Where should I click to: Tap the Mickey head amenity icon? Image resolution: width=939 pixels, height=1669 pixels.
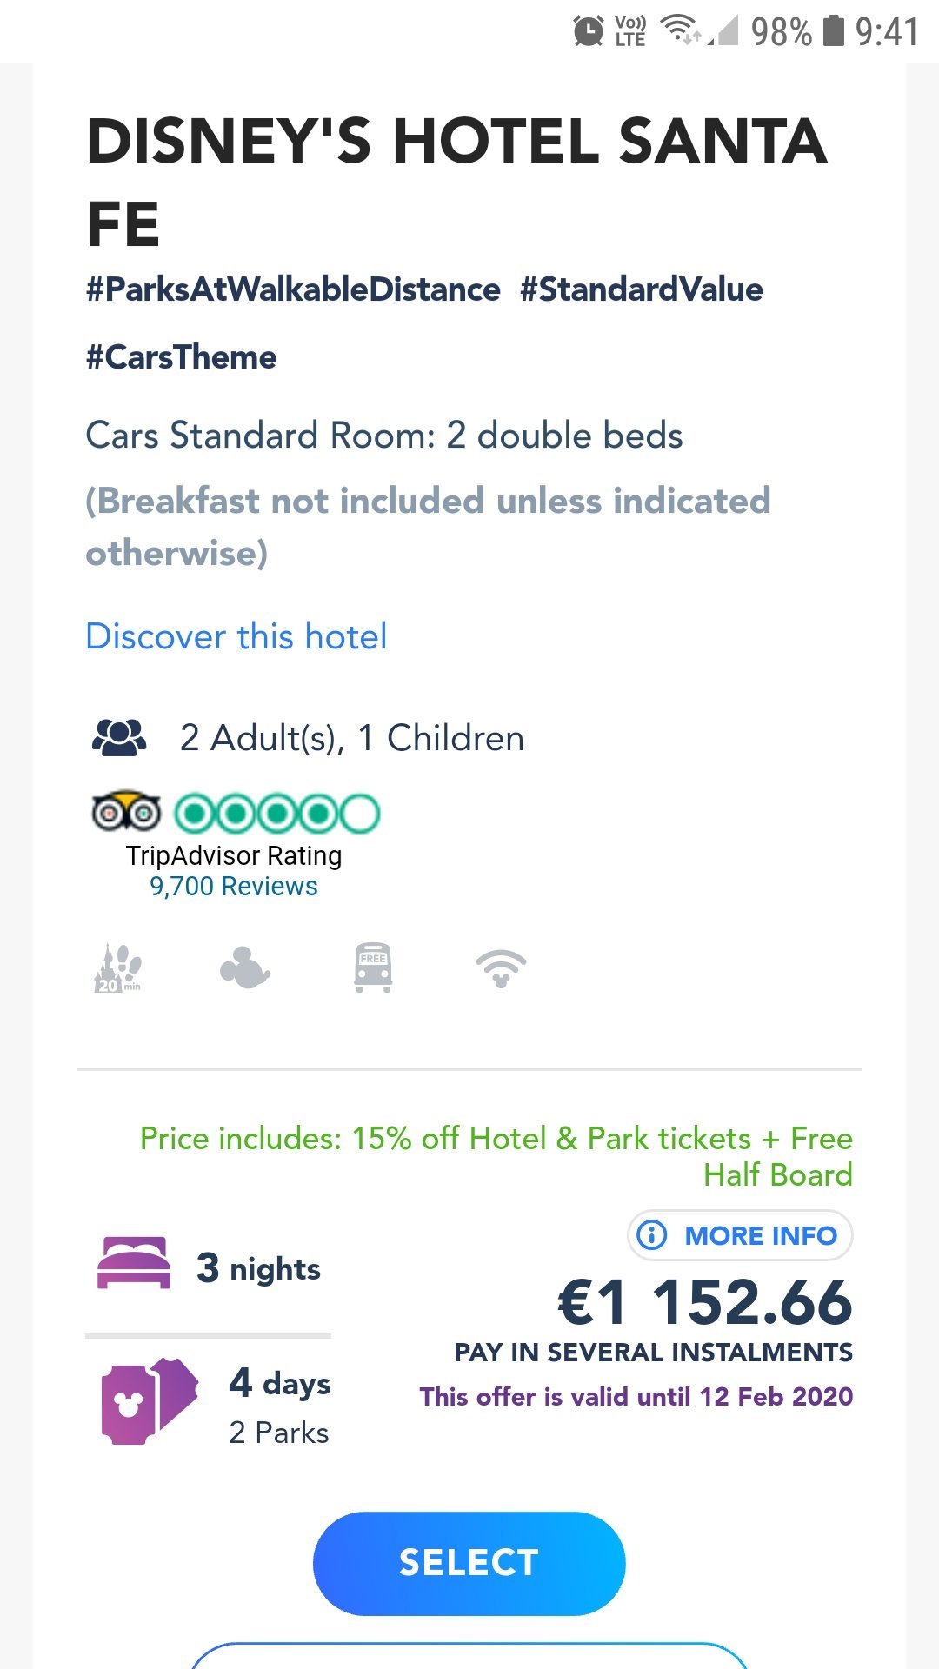(x=245, y=967)
